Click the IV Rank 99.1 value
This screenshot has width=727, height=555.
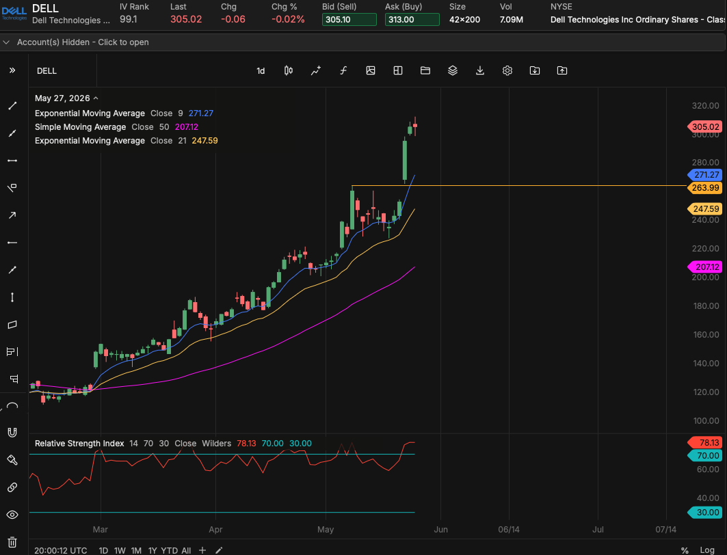(128, 19)
